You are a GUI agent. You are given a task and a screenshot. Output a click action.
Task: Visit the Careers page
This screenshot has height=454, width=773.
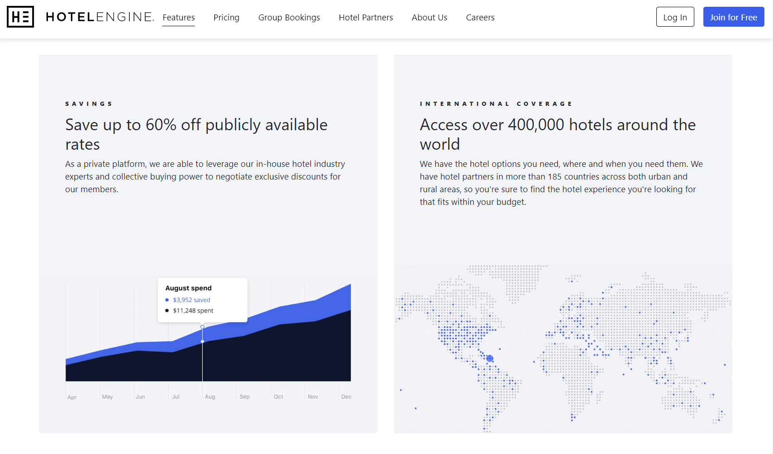coord(480,18)
